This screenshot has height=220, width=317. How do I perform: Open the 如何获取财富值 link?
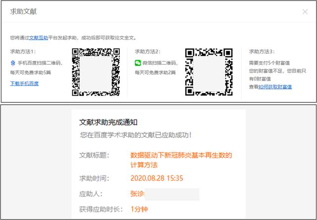click(x=275, y=87)
